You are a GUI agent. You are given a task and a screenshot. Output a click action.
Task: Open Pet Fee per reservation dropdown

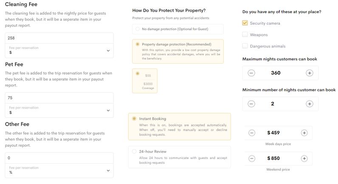click(x=59, y=110)
